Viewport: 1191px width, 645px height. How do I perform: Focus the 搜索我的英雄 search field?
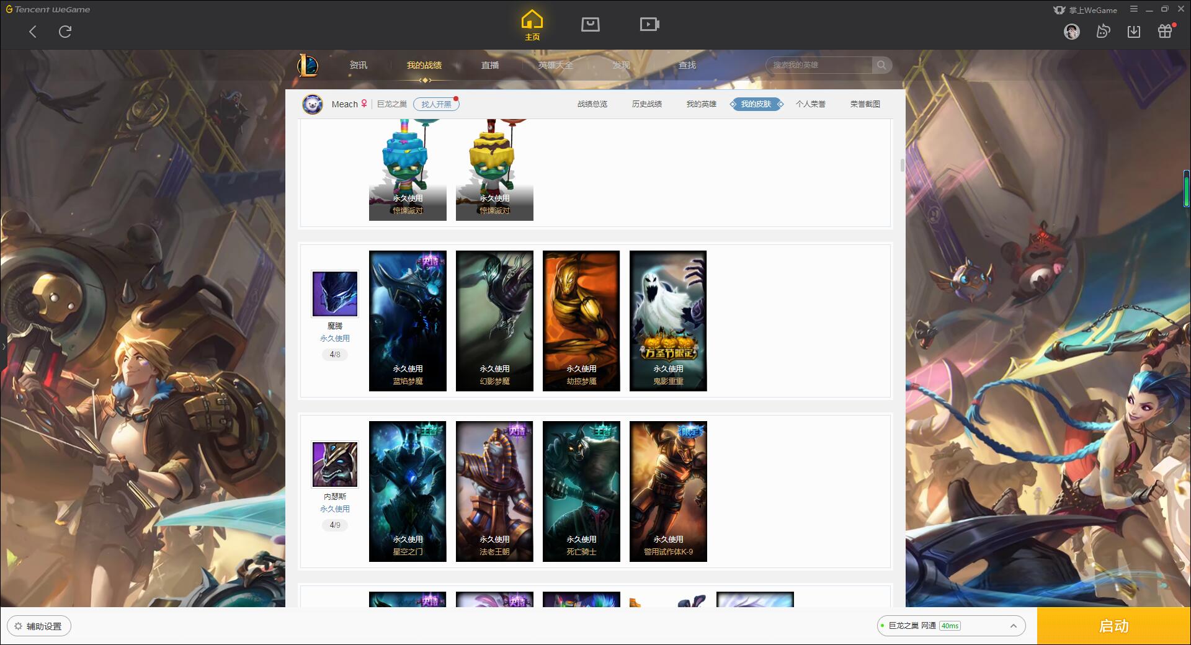click(819, 65)
